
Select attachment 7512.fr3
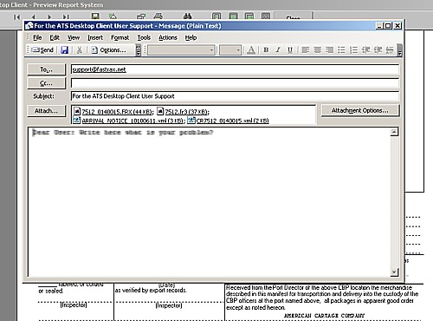click(x=183, y=112)
